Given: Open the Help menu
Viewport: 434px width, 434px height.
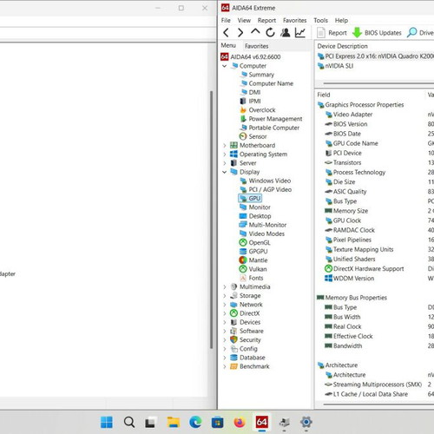Looking at the screenshot, I should pyautogui.click(x=341, y=20).
